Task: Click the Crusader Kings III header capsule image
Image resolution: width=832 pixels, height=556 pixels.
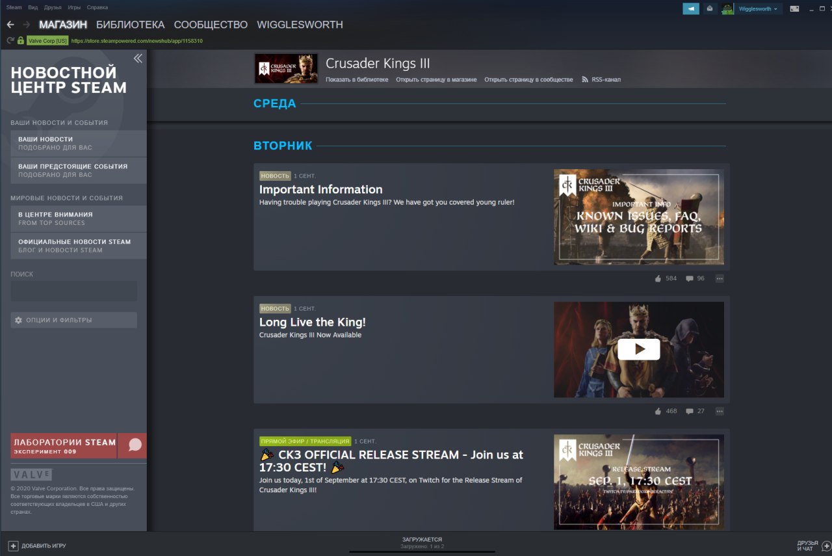Action: 286,68
